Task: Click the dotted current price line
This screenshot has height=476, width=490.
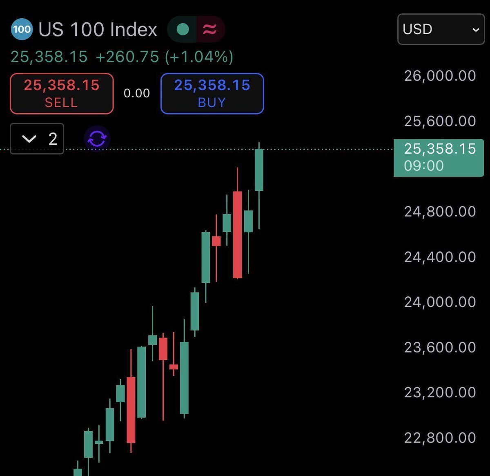Action: coord(327,150)
